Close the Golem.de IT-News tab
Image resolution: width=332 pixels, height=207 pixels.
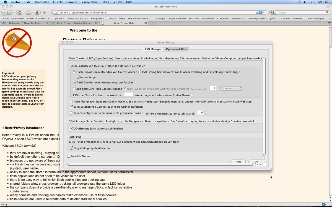point(47,23)
